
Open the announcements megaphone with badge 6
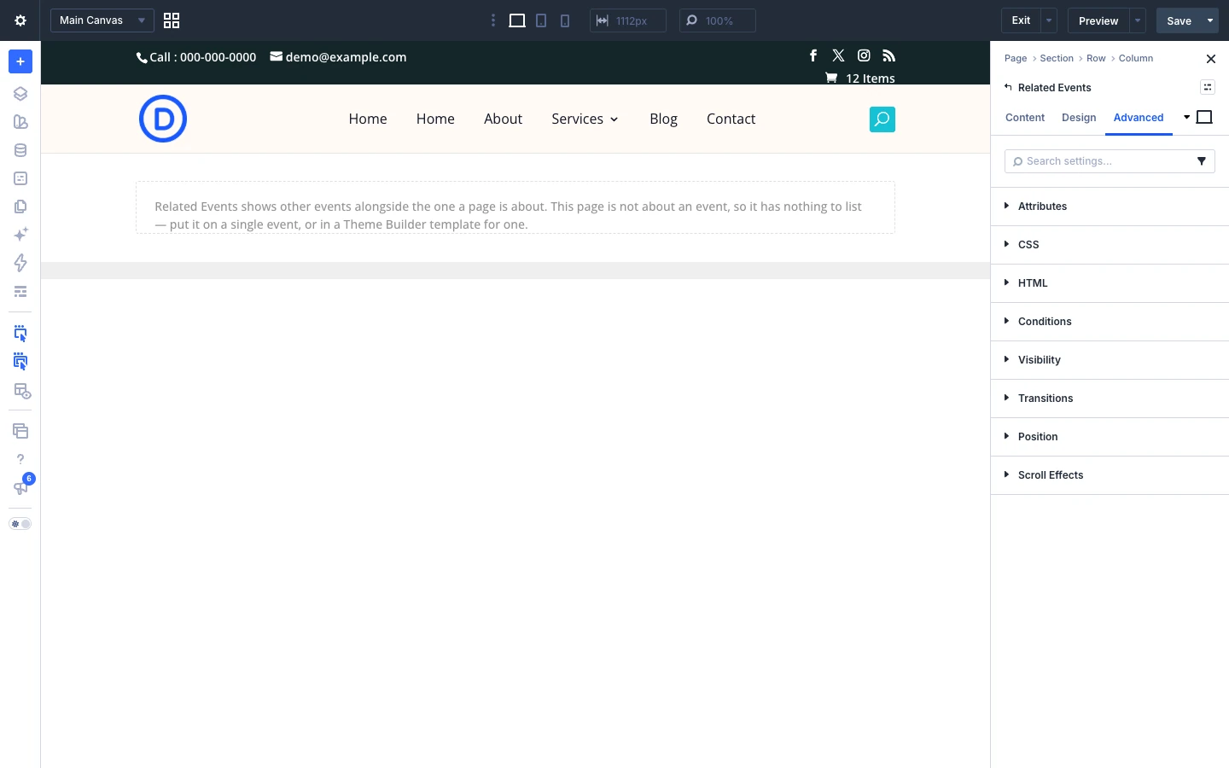(20, 487)
